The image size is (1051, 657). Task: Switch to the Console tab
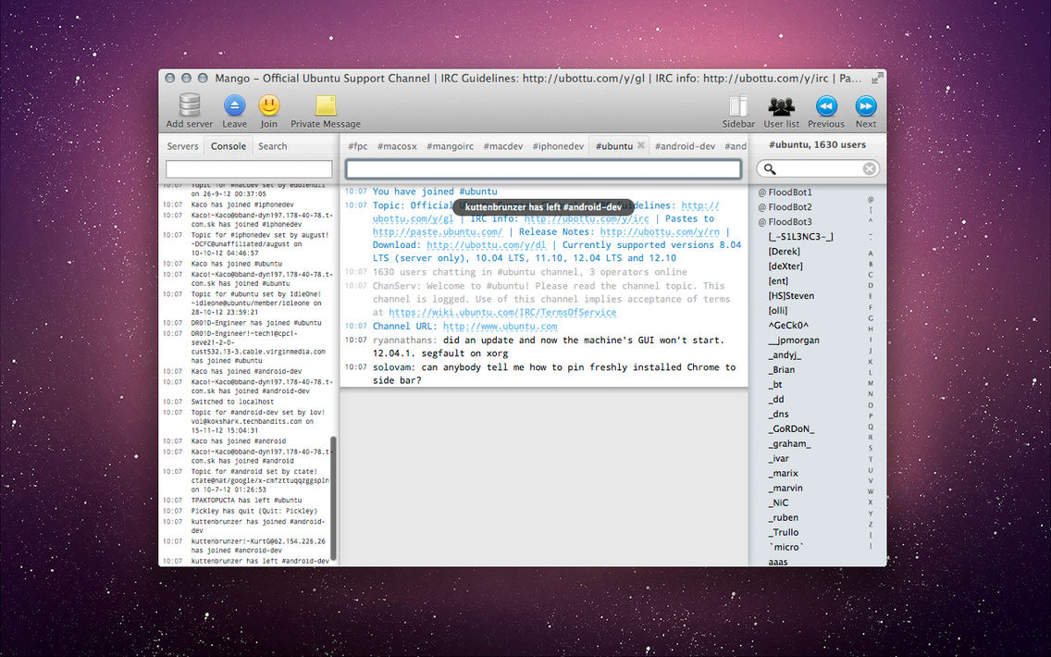click(229, 146)
